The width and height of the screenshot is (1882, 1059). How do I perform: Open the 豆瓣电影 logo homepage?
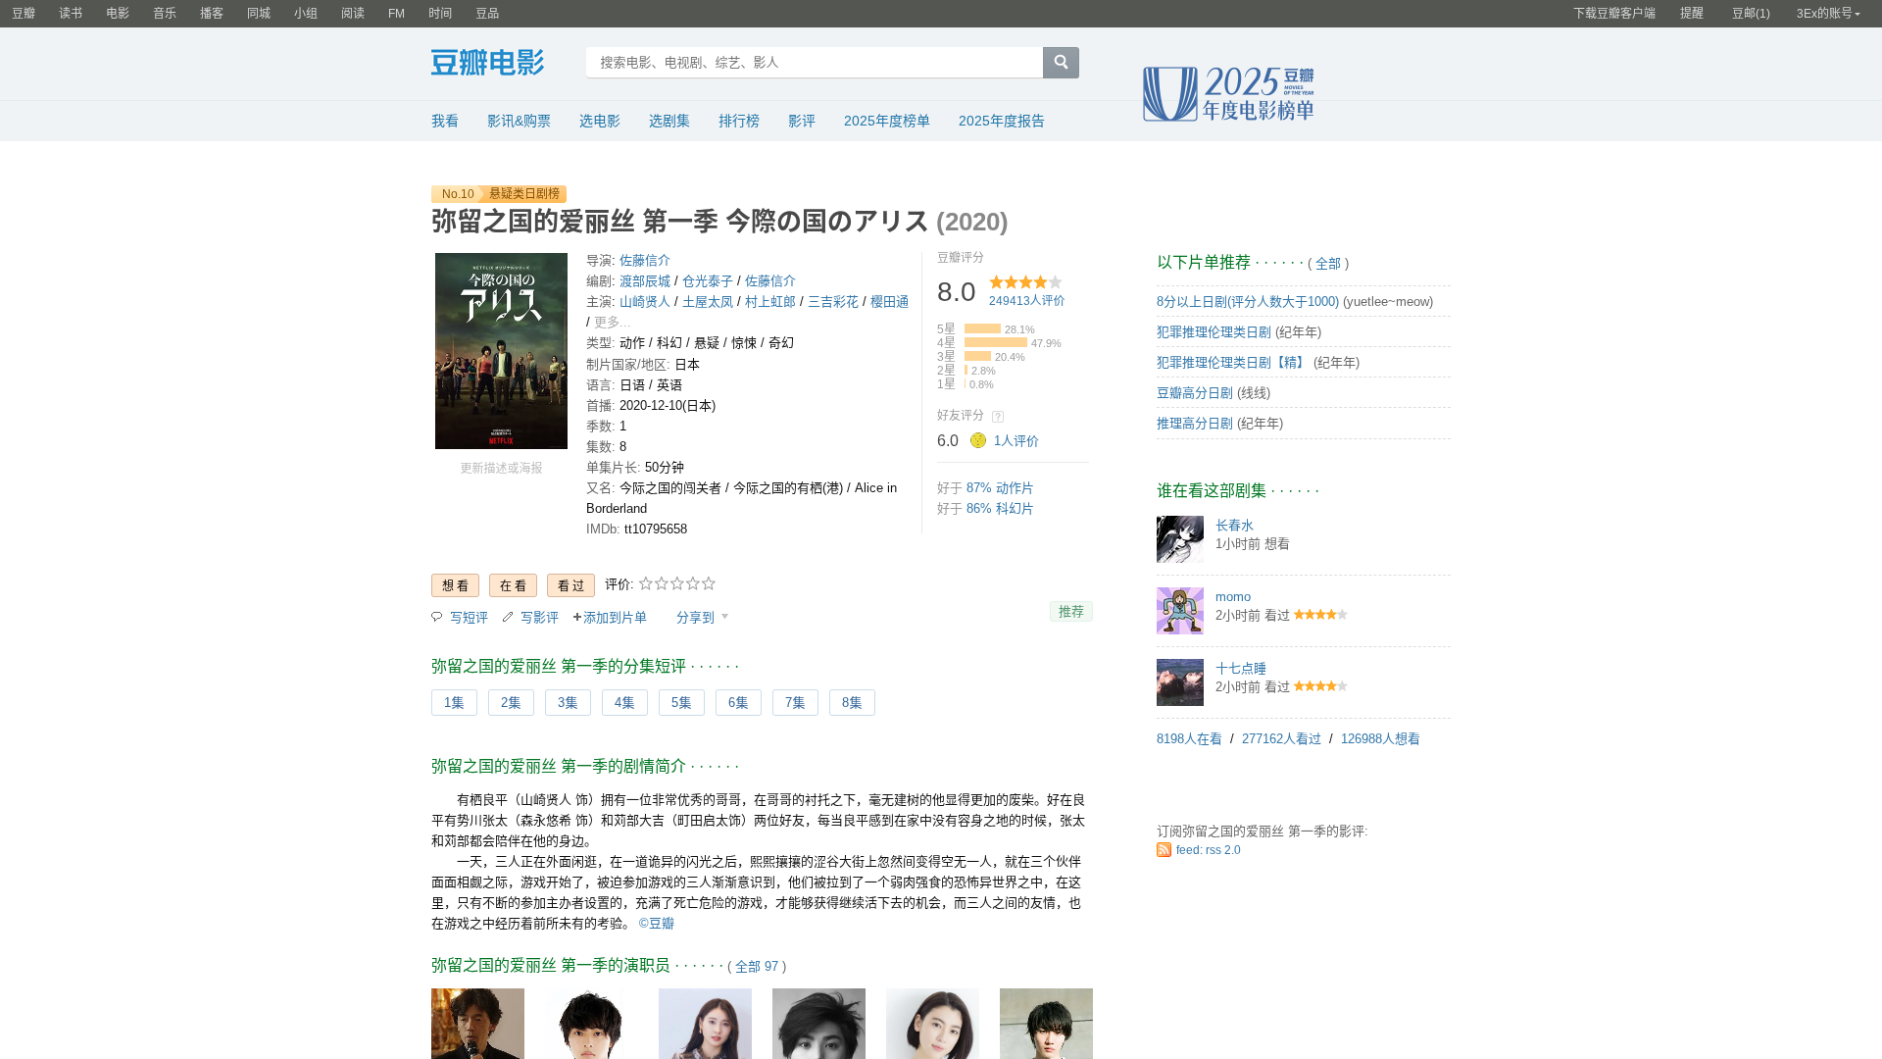487,63
